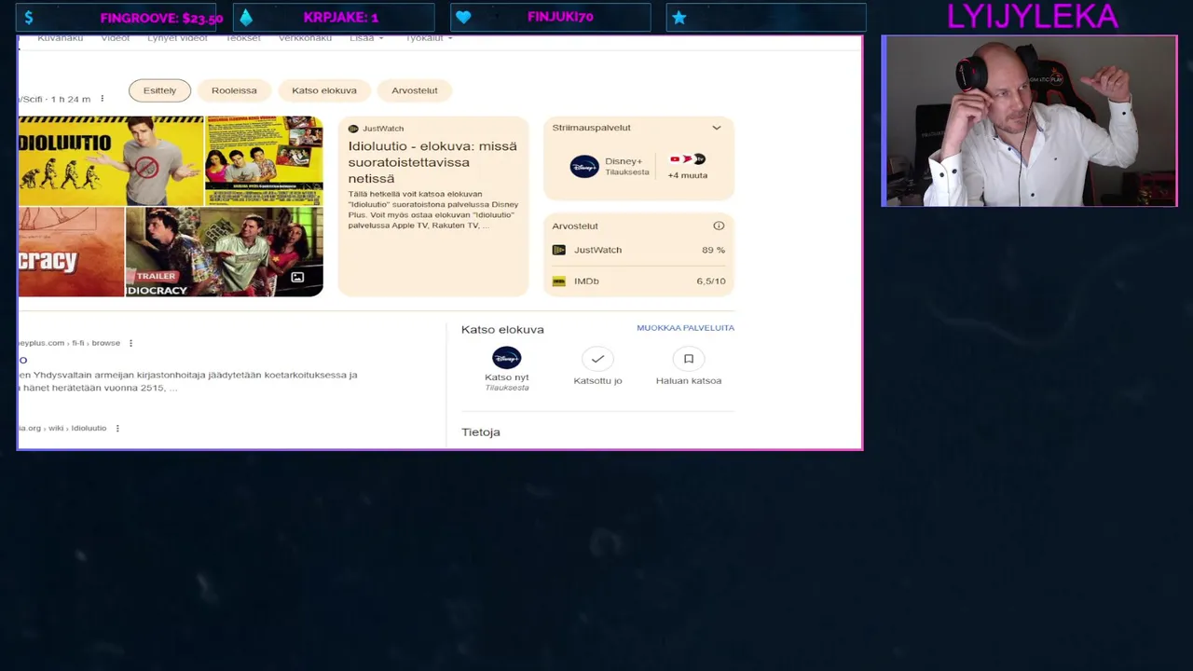
Task: Click the 'wiki › Idioluutio' breadcrumb text
Action: pos(77,428)
